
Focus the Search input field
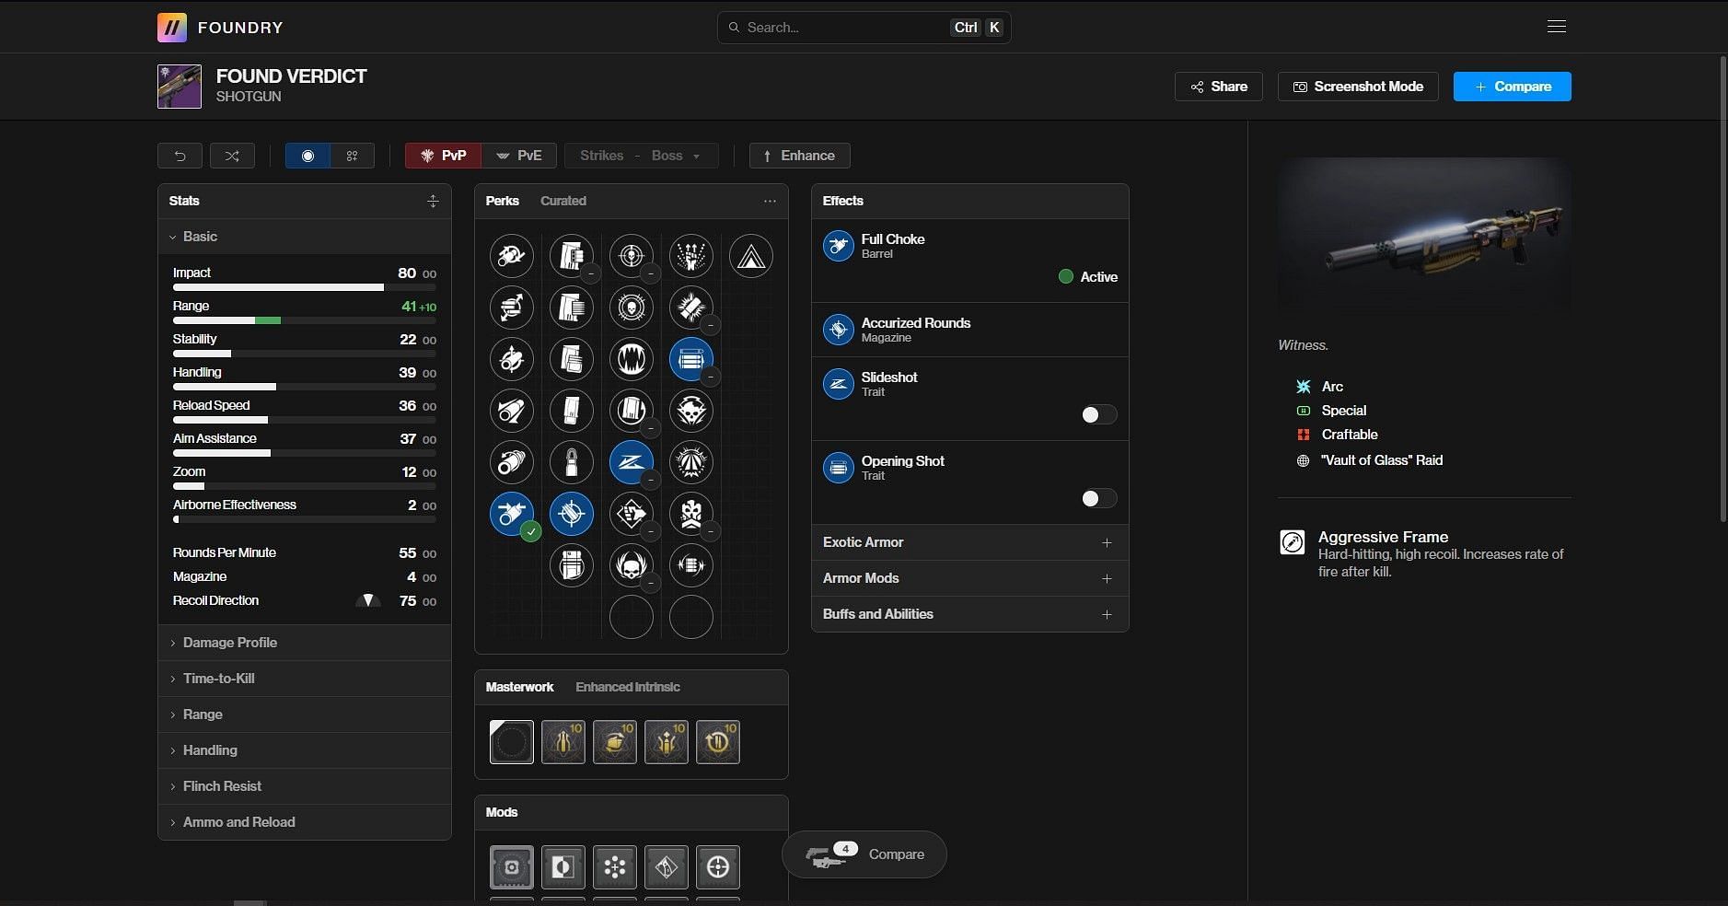coord(864,28)
